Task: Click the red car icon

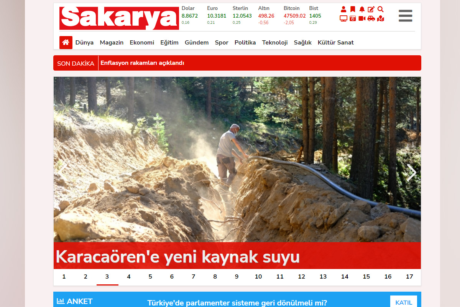Action: [371, 18]
